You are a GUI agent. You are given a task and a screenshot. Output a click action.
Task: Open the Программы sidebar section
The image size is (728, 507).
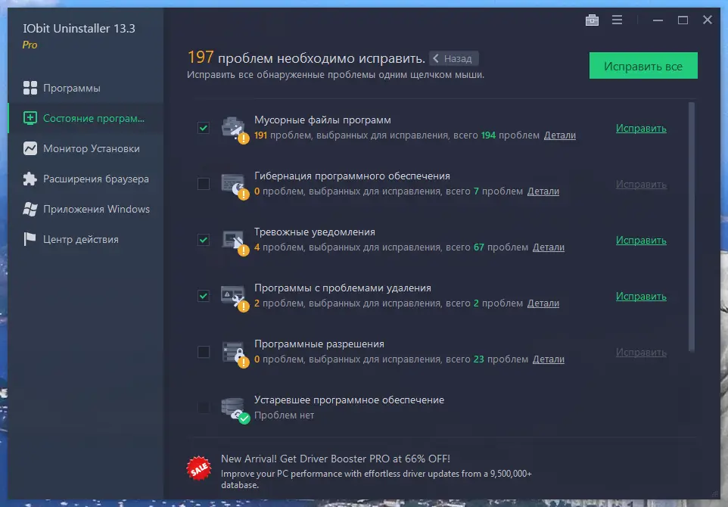(86, 88)
